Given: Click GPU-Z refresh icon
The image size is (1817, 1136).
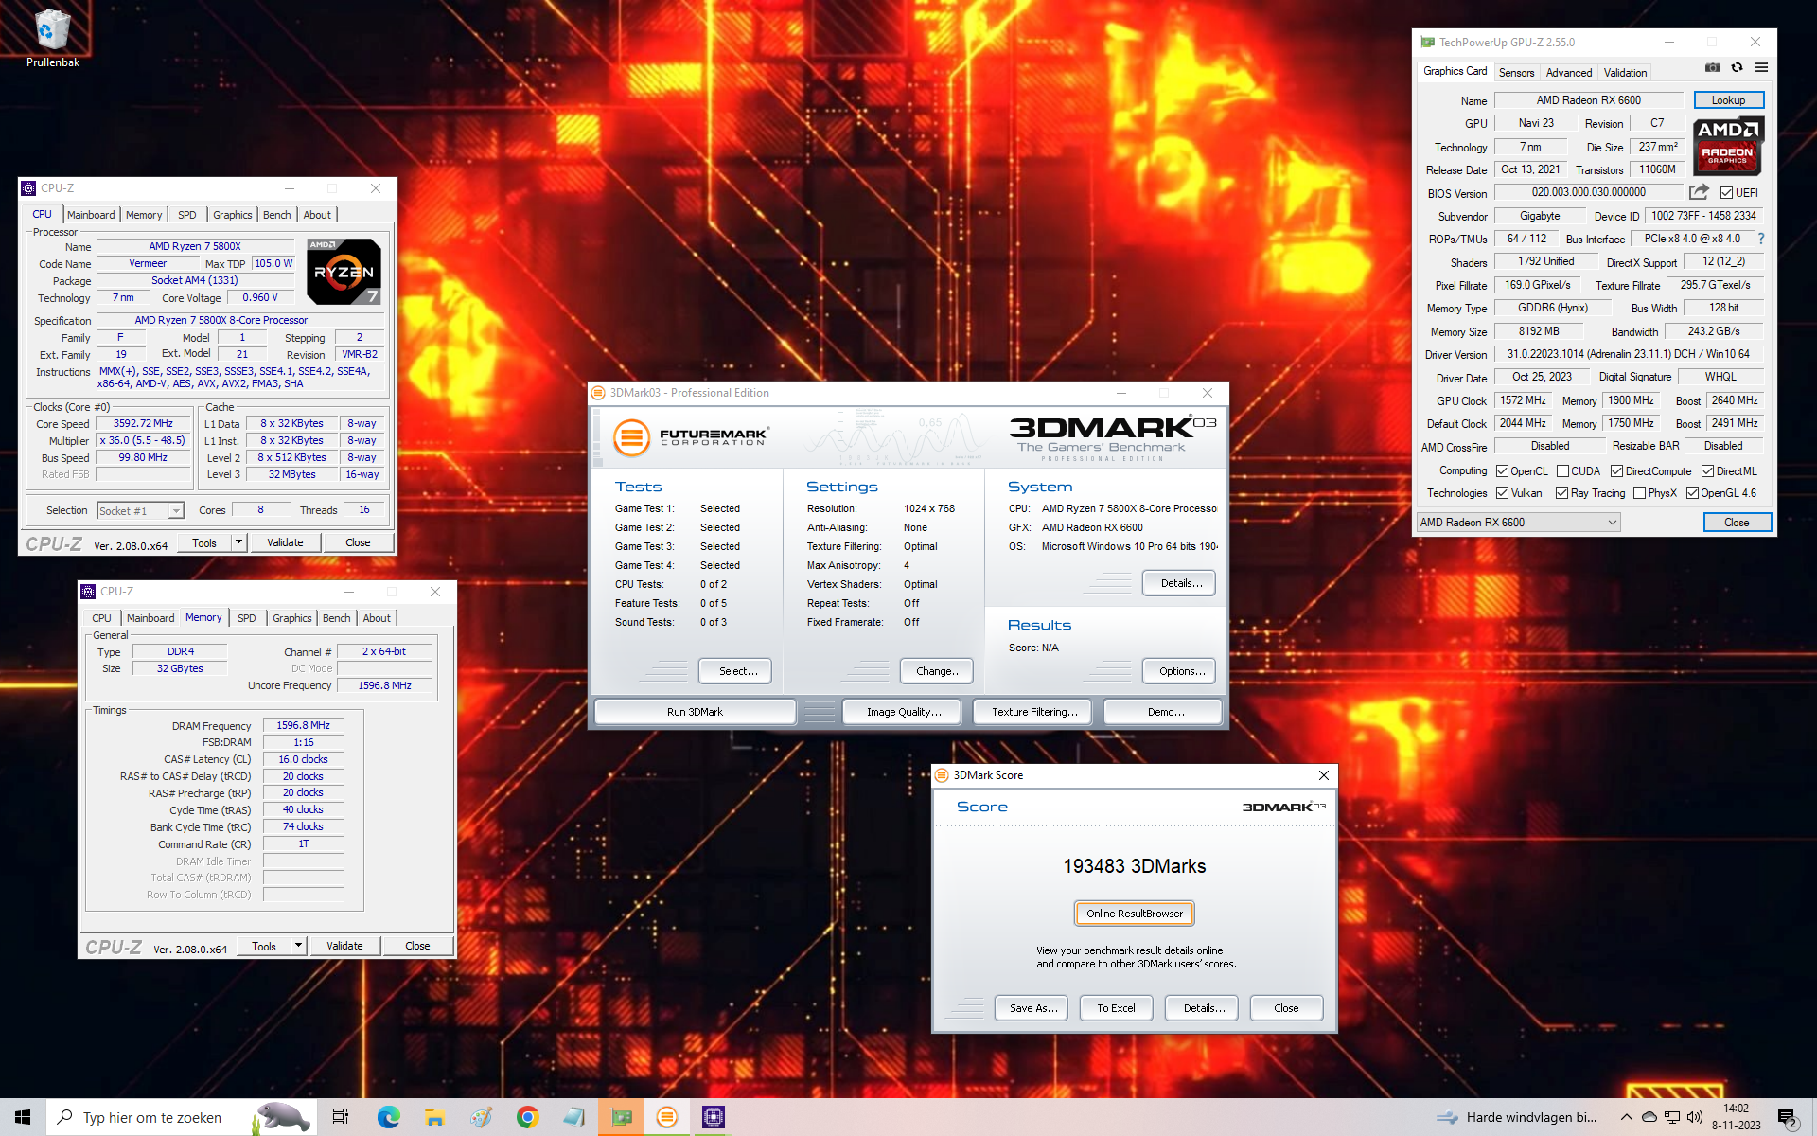Looking at the screenshot, I should tap(1737, 68).
